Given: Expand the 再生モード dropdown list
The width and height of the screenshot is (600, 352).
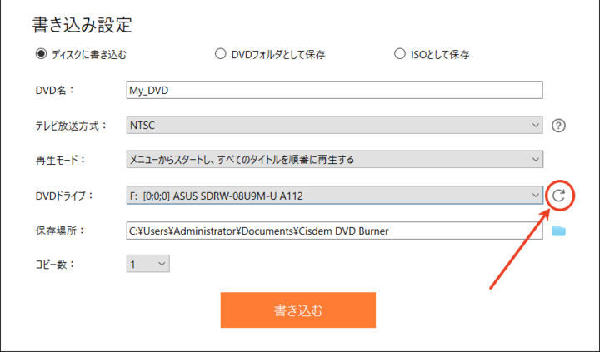Looking at the screenshot, I should (333, 160).
